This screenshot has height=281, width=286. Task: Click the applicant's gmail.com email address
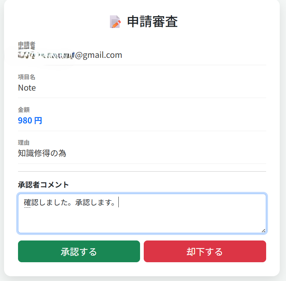coord(70,55)
